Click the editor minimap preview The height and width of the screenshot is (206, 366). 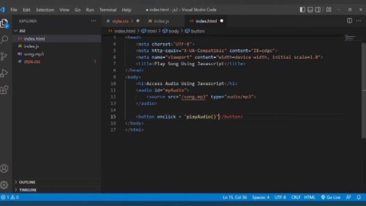tap(352, 38)
